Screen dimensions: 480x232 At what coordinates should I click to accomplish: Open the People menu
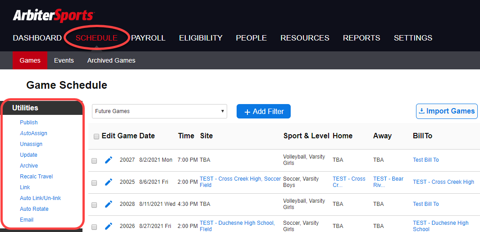pyautogui.click(x=251, y=38)
